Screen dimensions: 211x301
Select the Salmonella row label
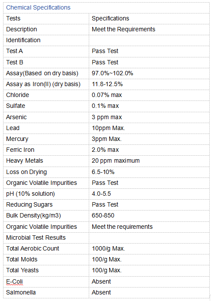tap(21, 293)
